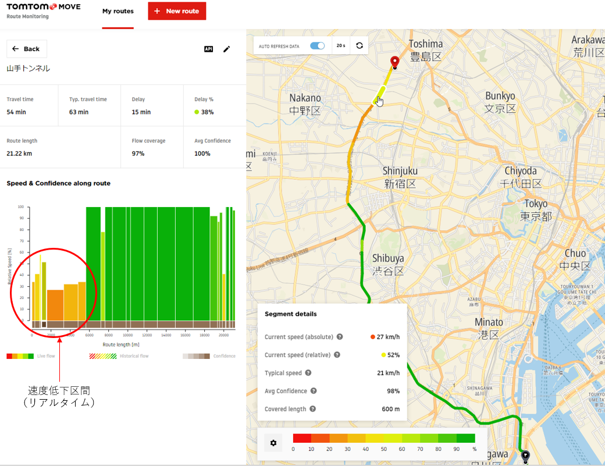Click the Travel time value 54 min
This screenshot has width=605, height=466.
pos(16,112)
